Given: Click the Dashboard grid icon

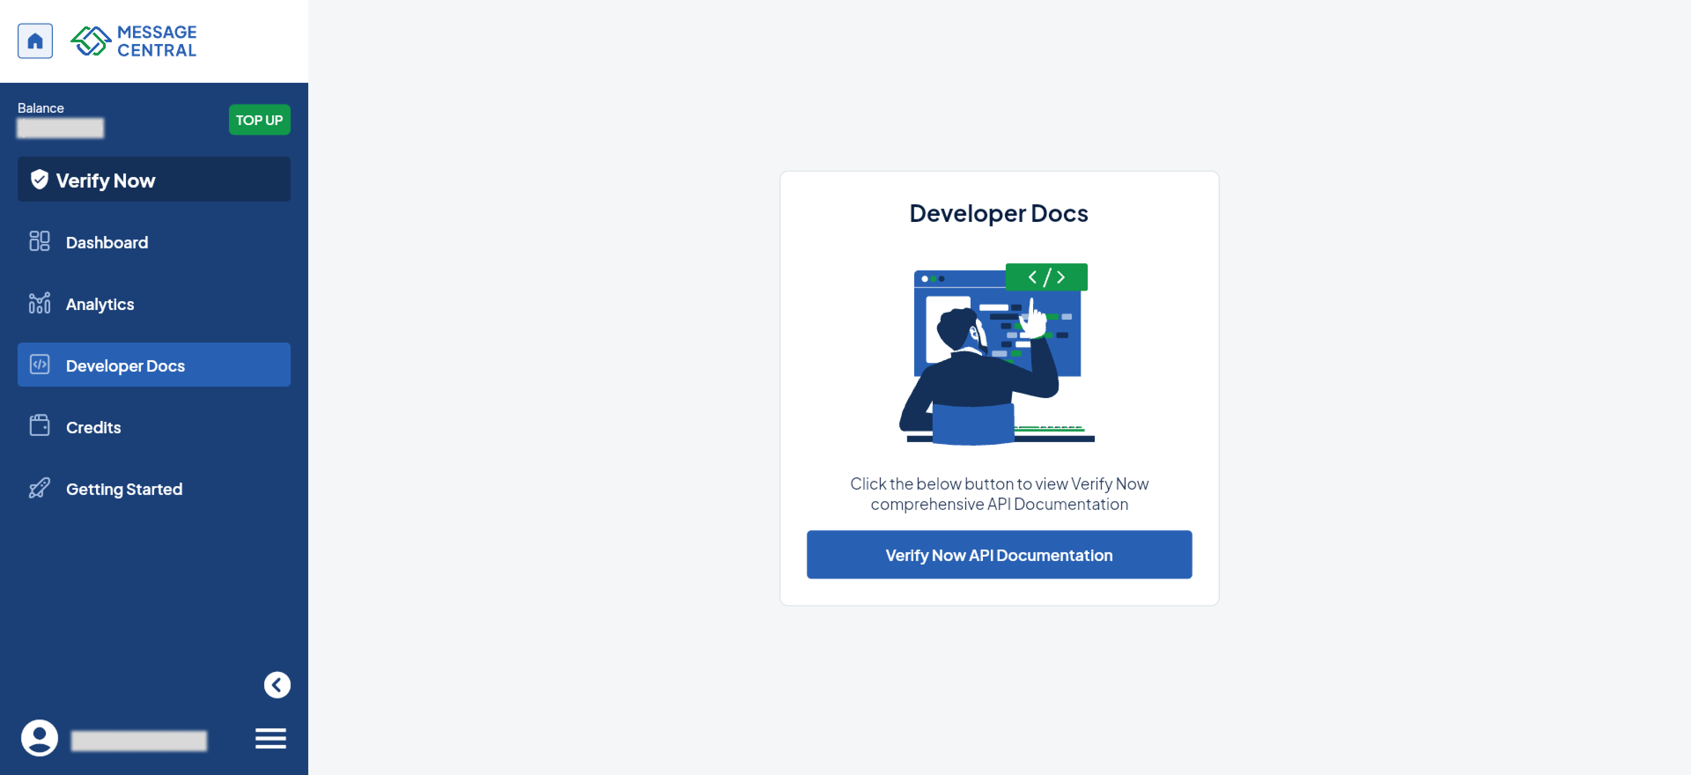Looking at the screenshot, I should 39,241.
